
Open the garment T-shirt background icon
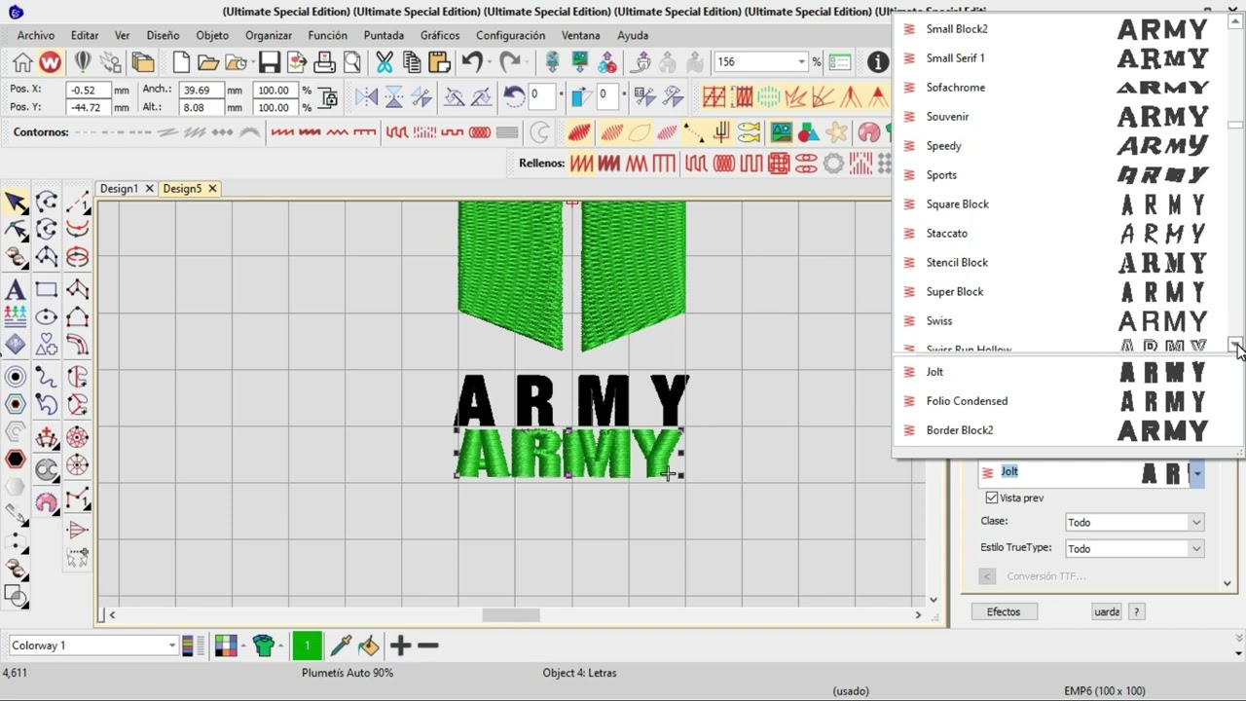coord(263,646)
